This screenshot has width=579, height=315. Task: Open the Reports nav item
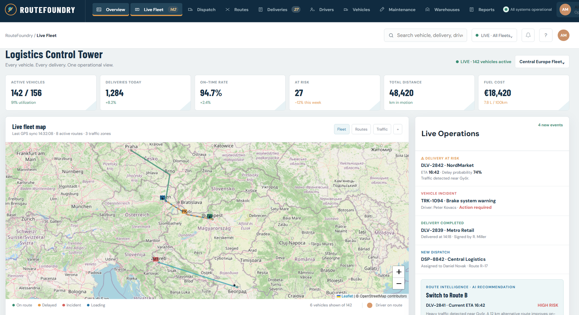[482, 9]
